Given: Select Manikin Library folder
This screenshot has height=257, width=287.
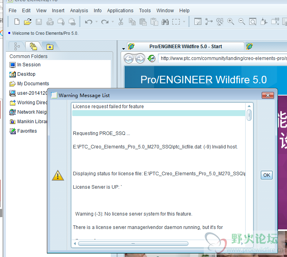Looking at the screenshot, I should click(28, 122).
